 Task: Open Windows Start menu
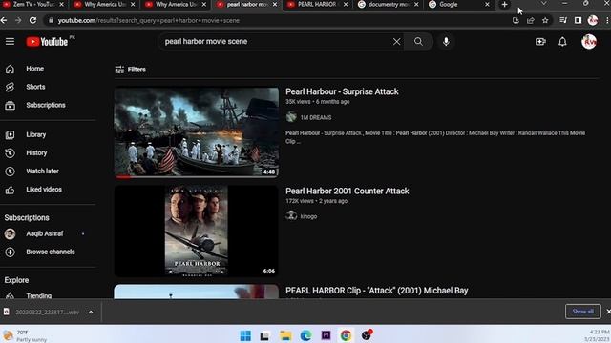pyautogui.click(x=245, y=335)
